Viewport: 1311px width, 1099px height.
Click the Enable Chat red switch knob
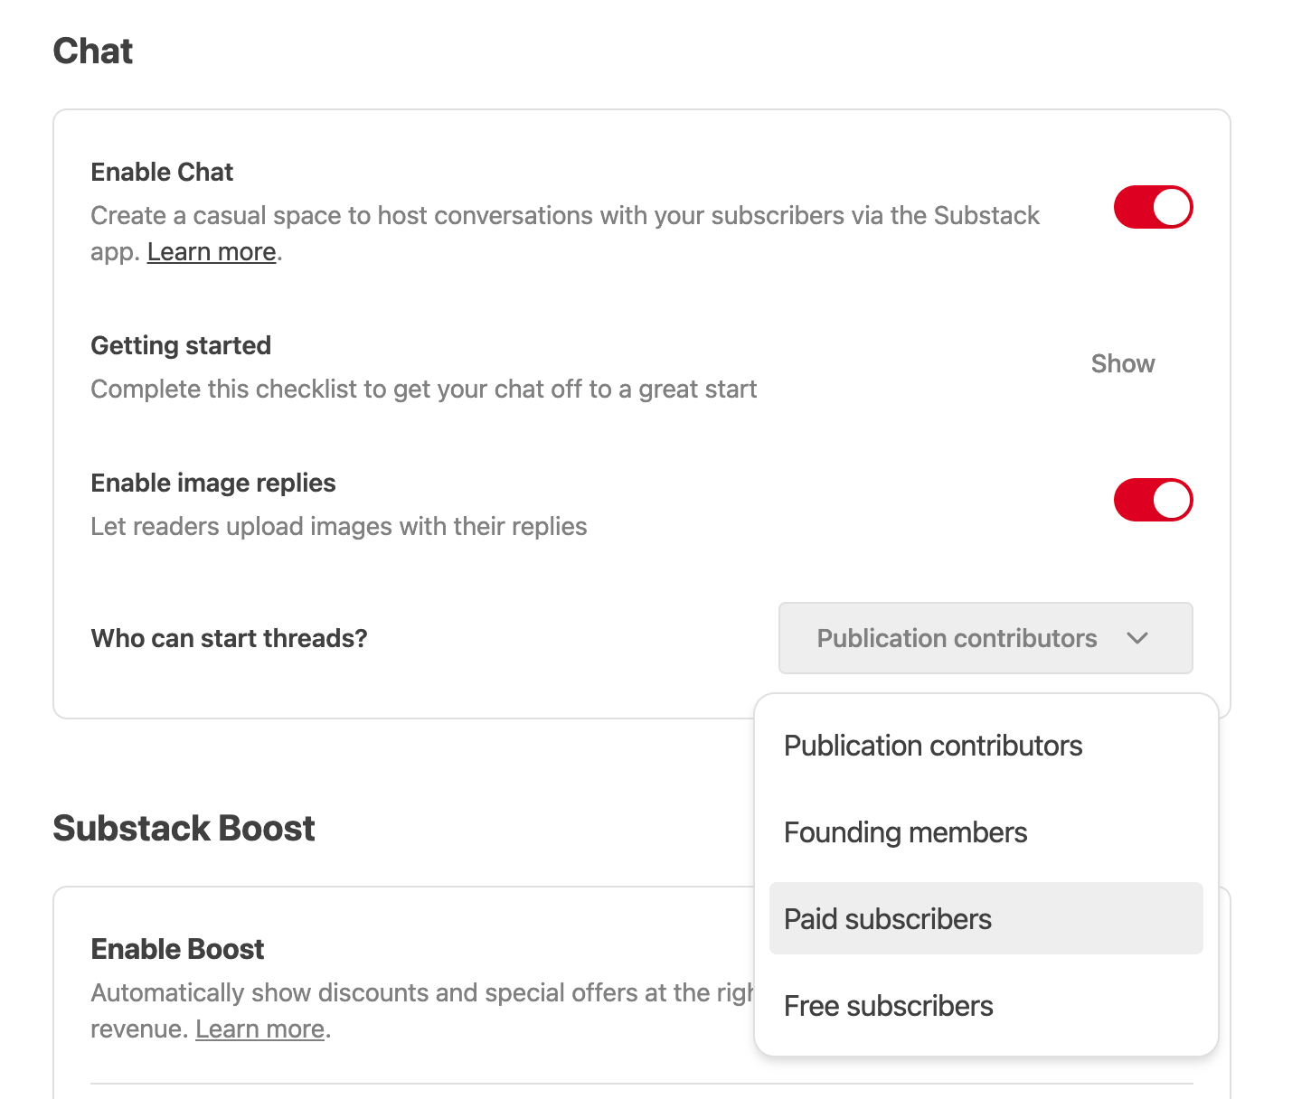pos(1172,207)
